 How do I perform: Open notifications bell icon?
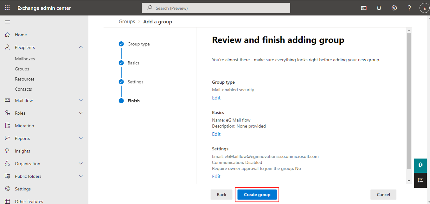pos(379,8)
